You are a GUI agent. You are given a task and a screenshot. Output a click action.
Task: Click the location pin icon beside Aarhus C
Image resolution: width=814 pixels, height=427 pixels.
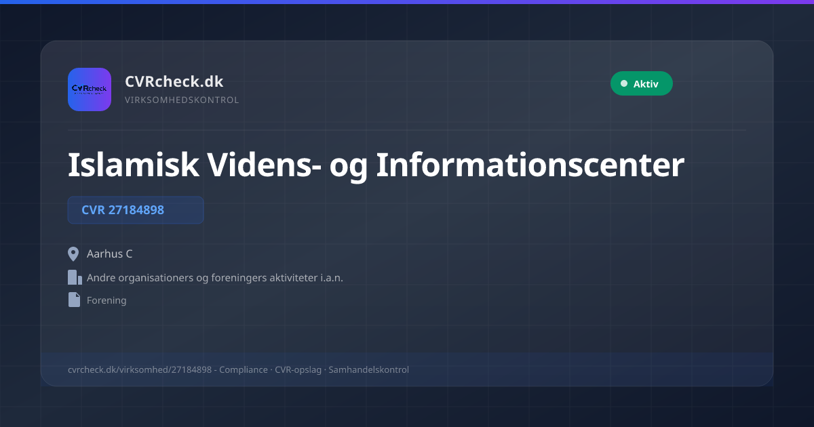(74, 254)
